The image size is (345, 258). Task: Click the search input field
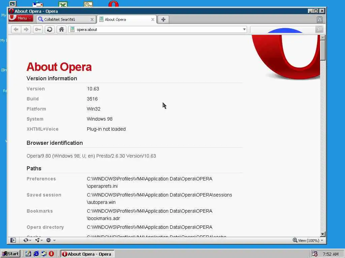[x=283, y=30]
